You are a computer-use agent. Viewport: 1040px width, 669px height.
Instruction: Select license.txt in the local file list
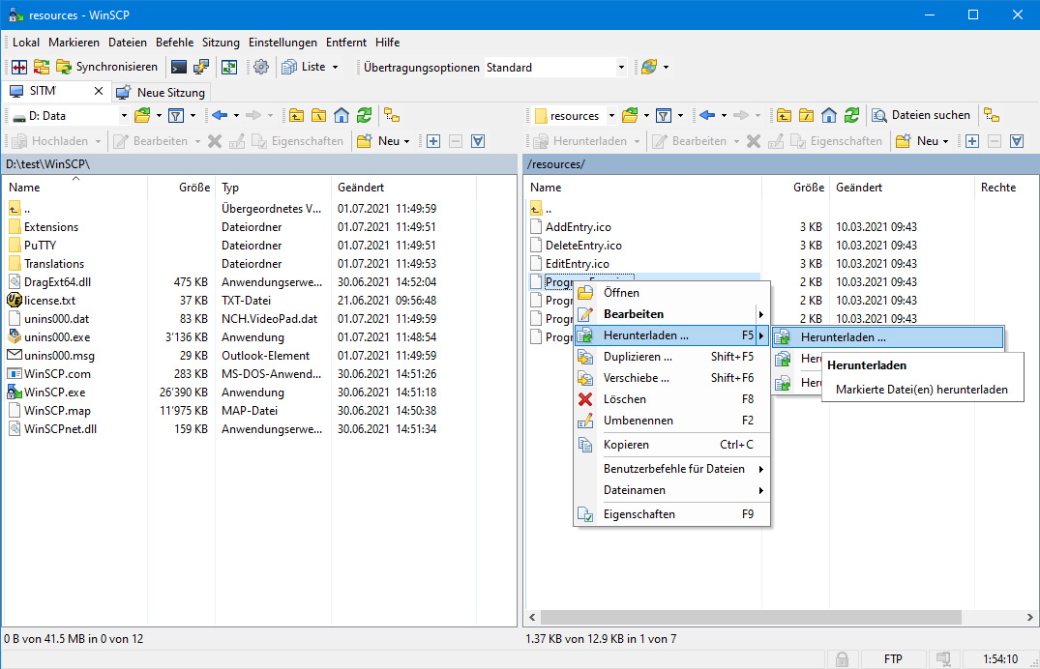(49, 301)
